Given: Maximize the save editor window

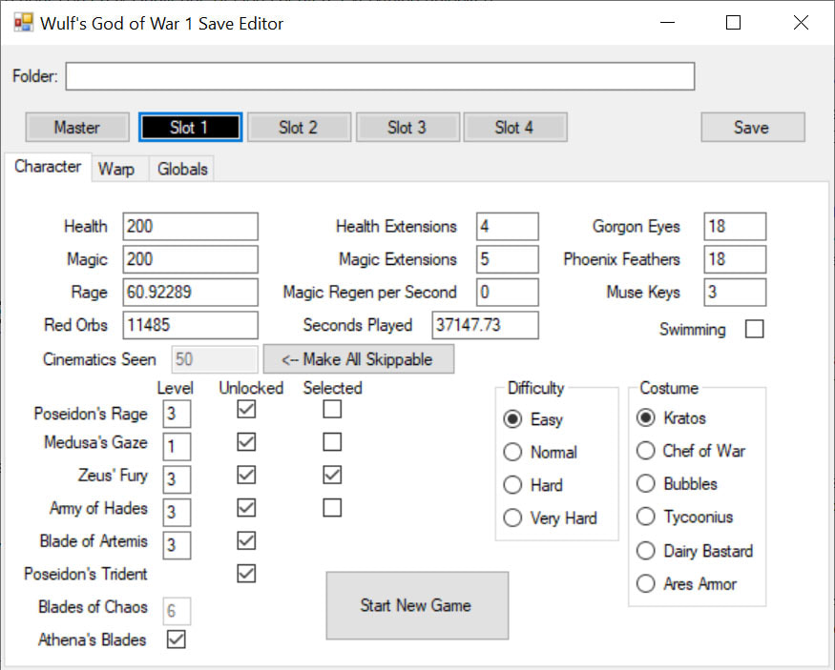Looking at the screenshot, I should (x=733, y=23).
